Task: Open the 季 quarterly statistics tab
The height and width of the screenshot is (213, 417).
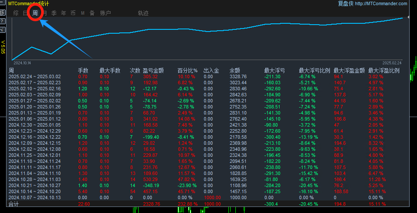Action: tap(54, 13)
